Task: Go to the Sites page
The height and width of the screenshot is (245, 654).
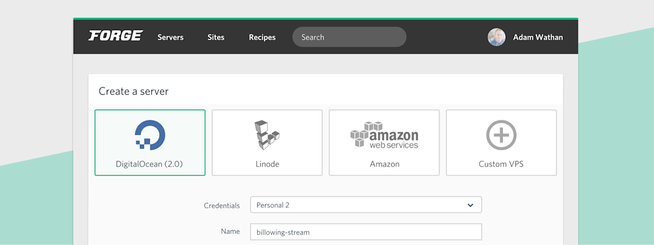Action: 216,37
